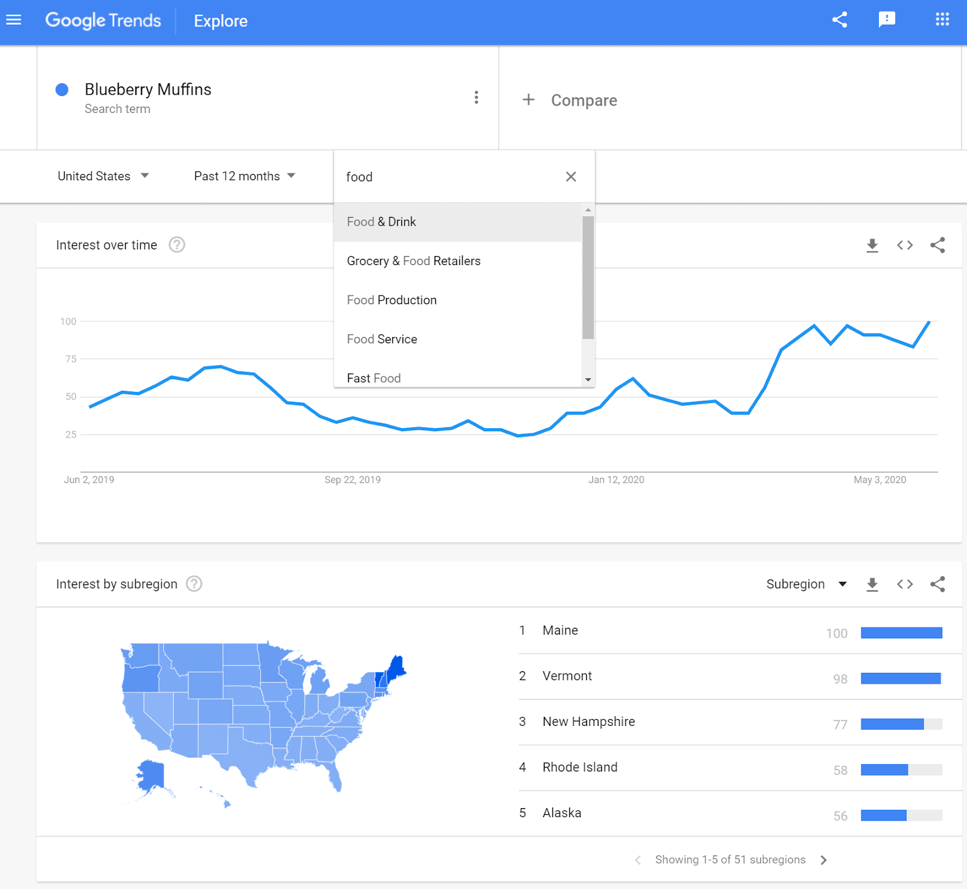
Task: Open the Past 12 months time range dropdown
Action: [243, 176]
